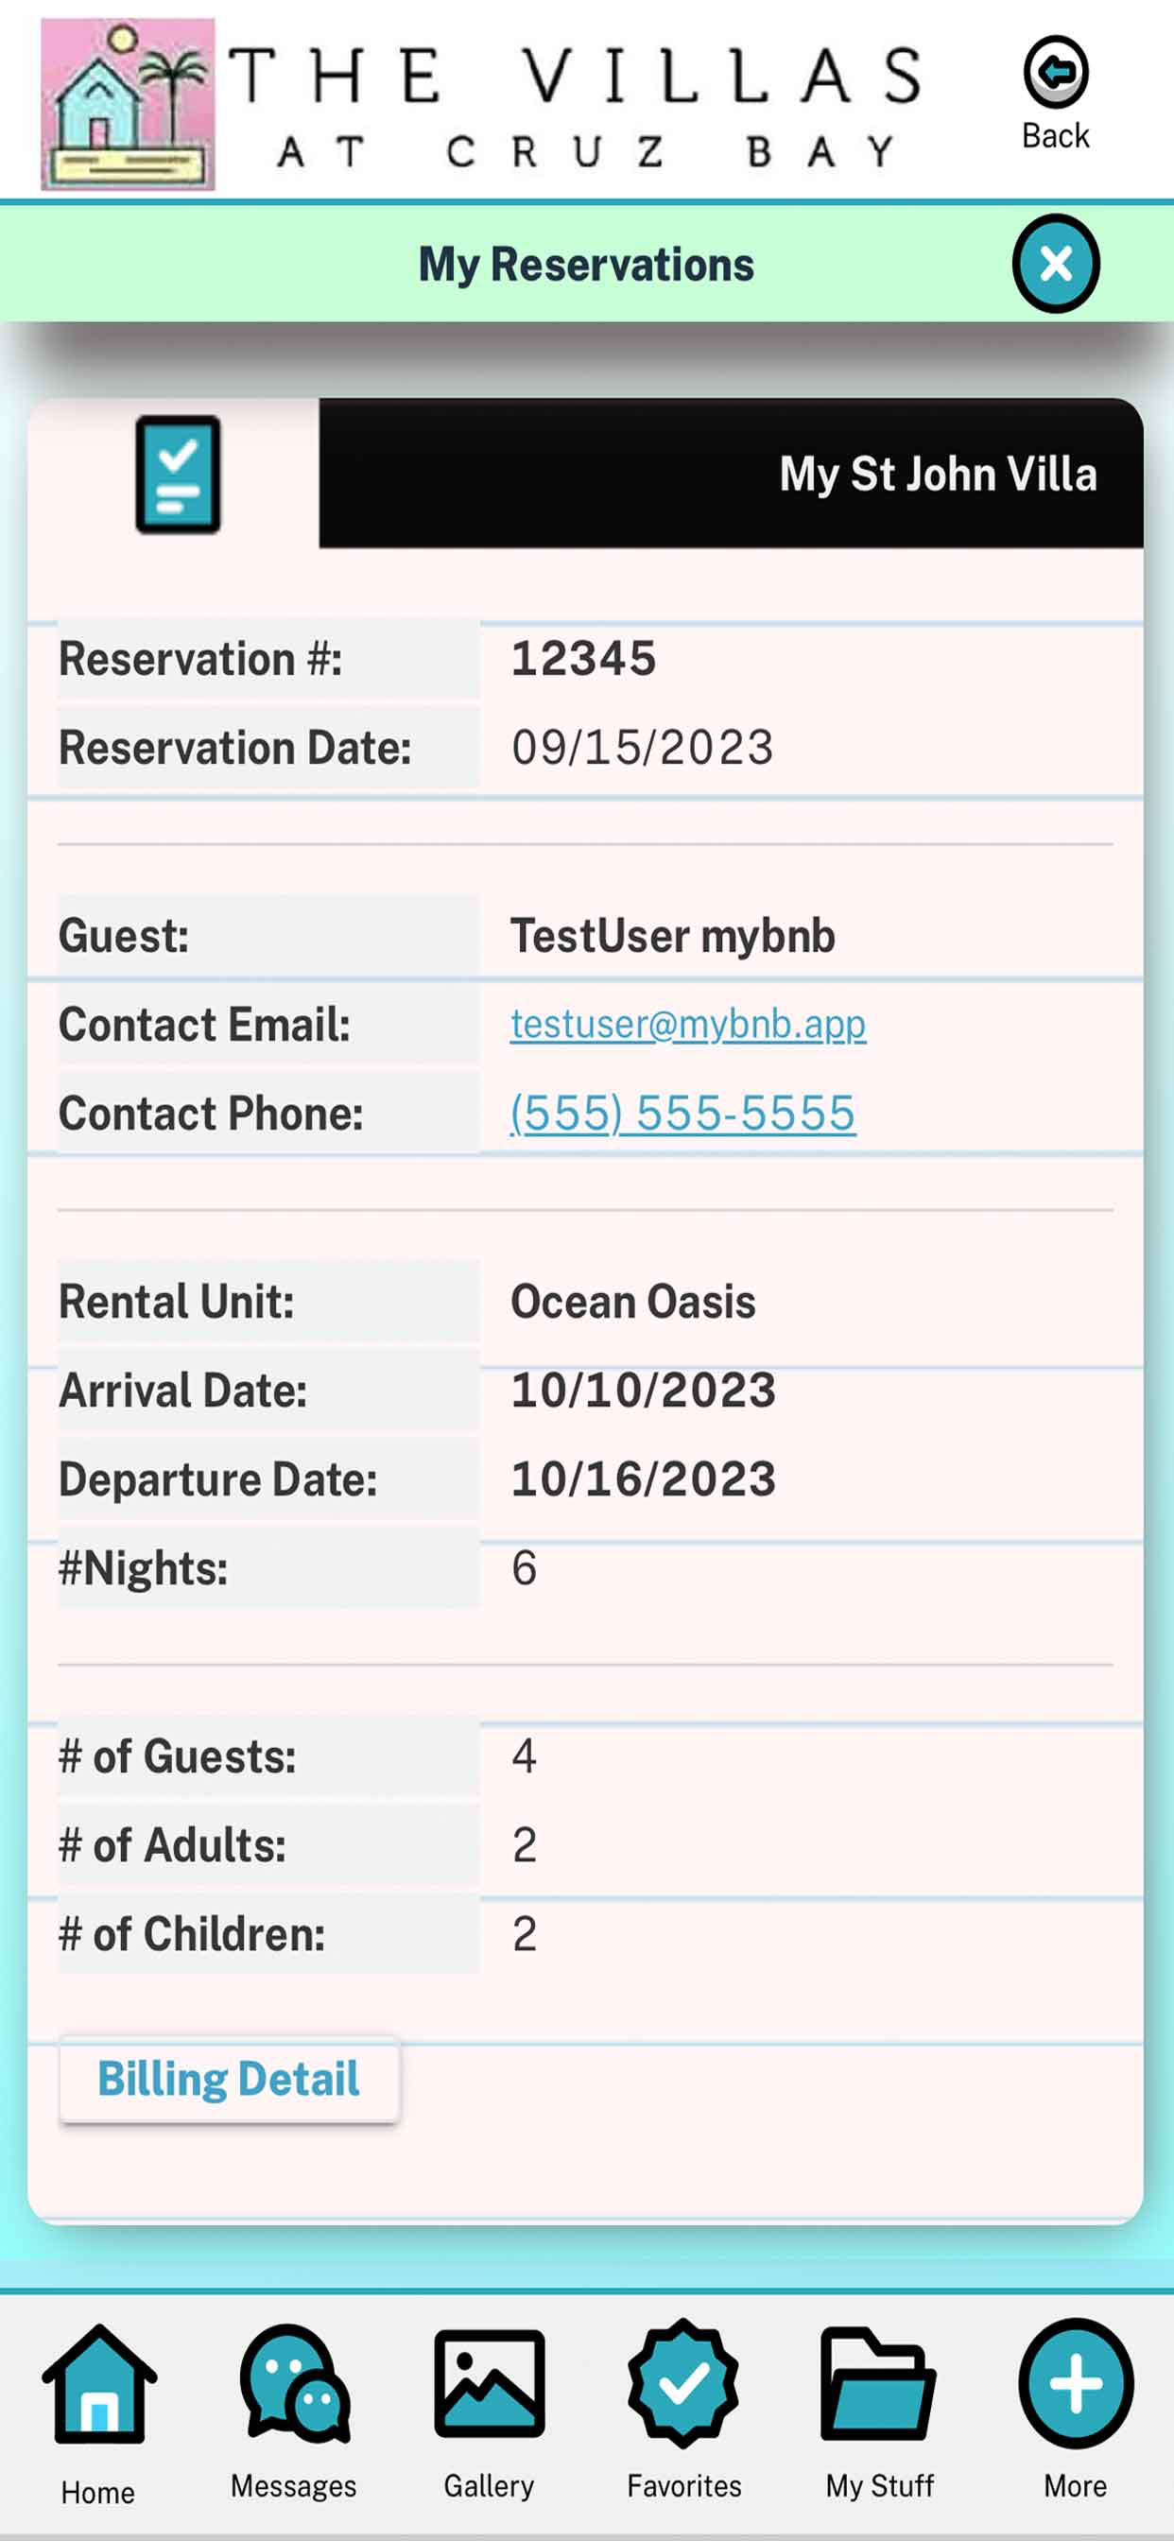
Task: Open the Gallery picture icon
Action: (490, 2383)
